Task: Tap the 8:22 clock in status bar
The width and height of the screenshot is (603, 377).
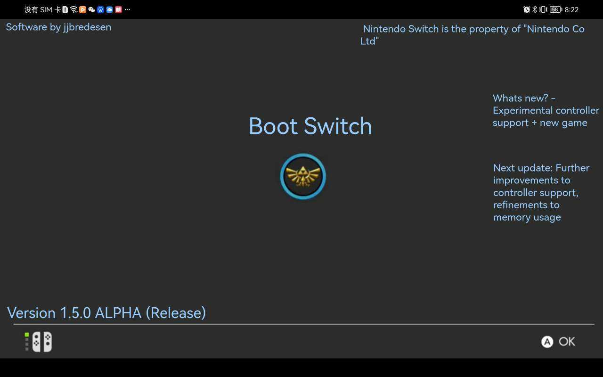Action: [x=571, y=9]
